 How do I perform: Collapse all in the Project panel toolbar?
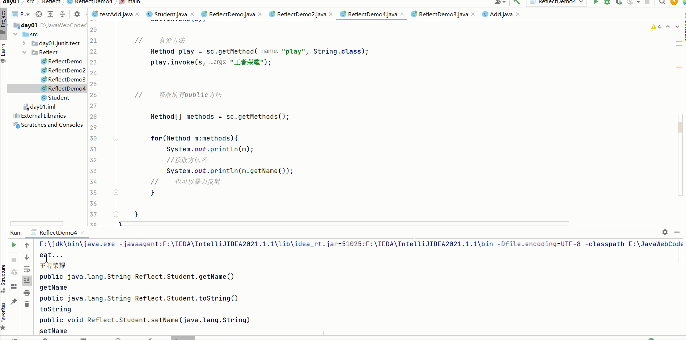62,14
